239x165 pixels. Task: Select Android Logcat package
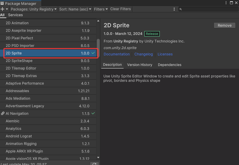48,136
